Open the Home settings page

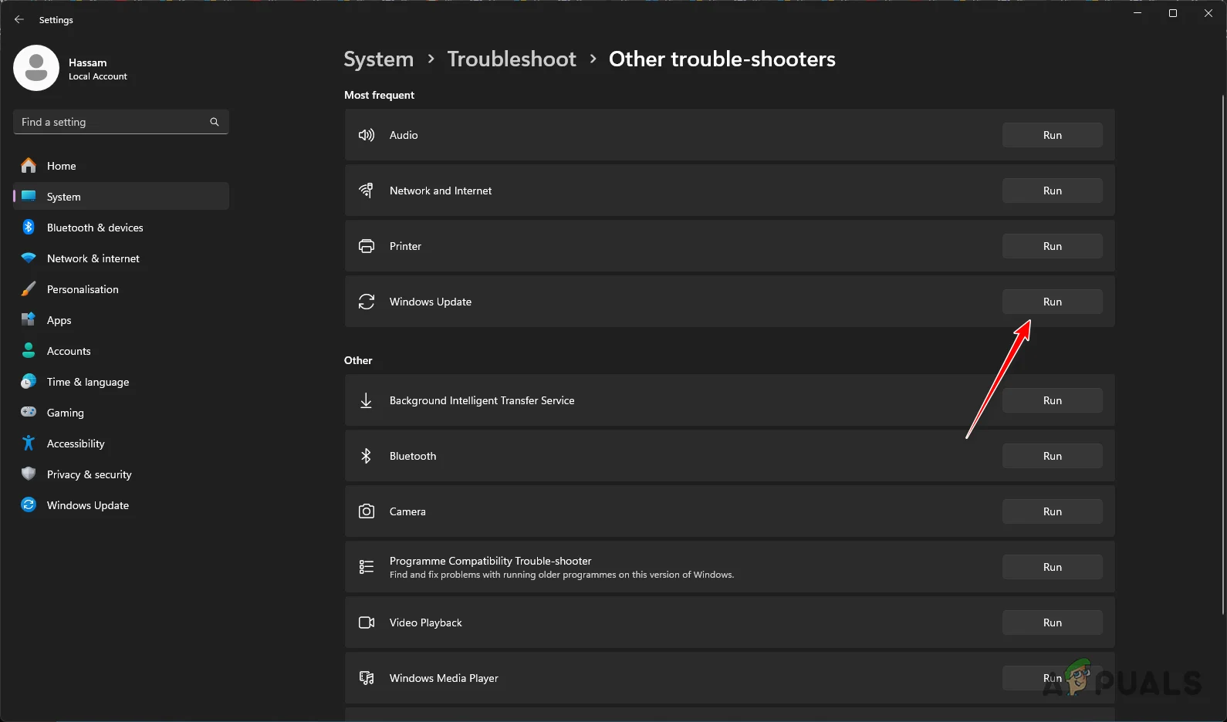[61, 166]
